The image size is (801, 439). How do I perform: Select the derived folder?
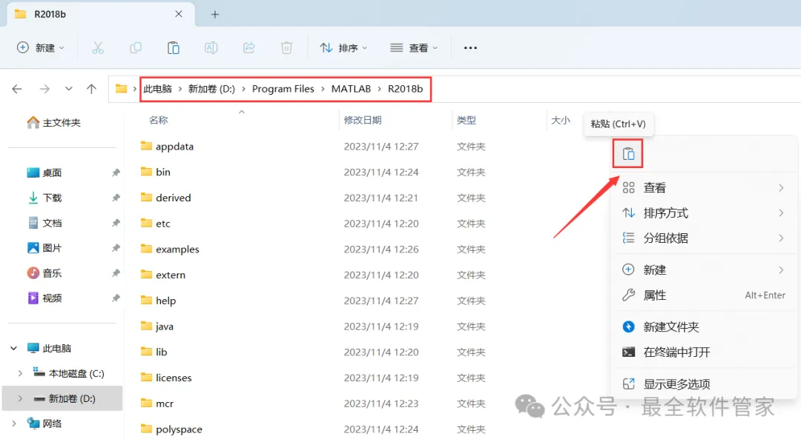(x=173, y=198)
